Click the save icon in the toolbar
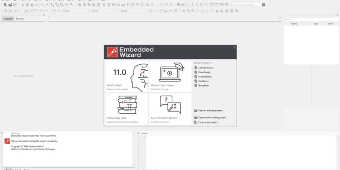The height and width of the screenshot is (170, 340). coord(15,5)
